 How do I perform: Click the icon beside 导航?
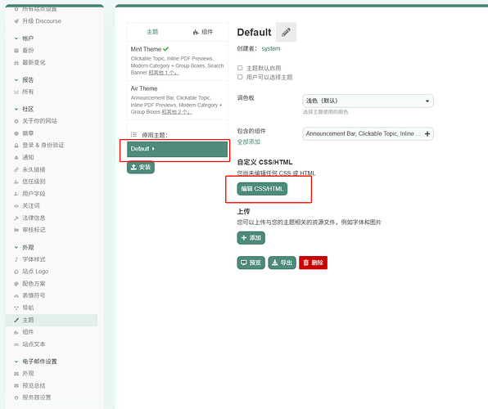tap(16, 308)
